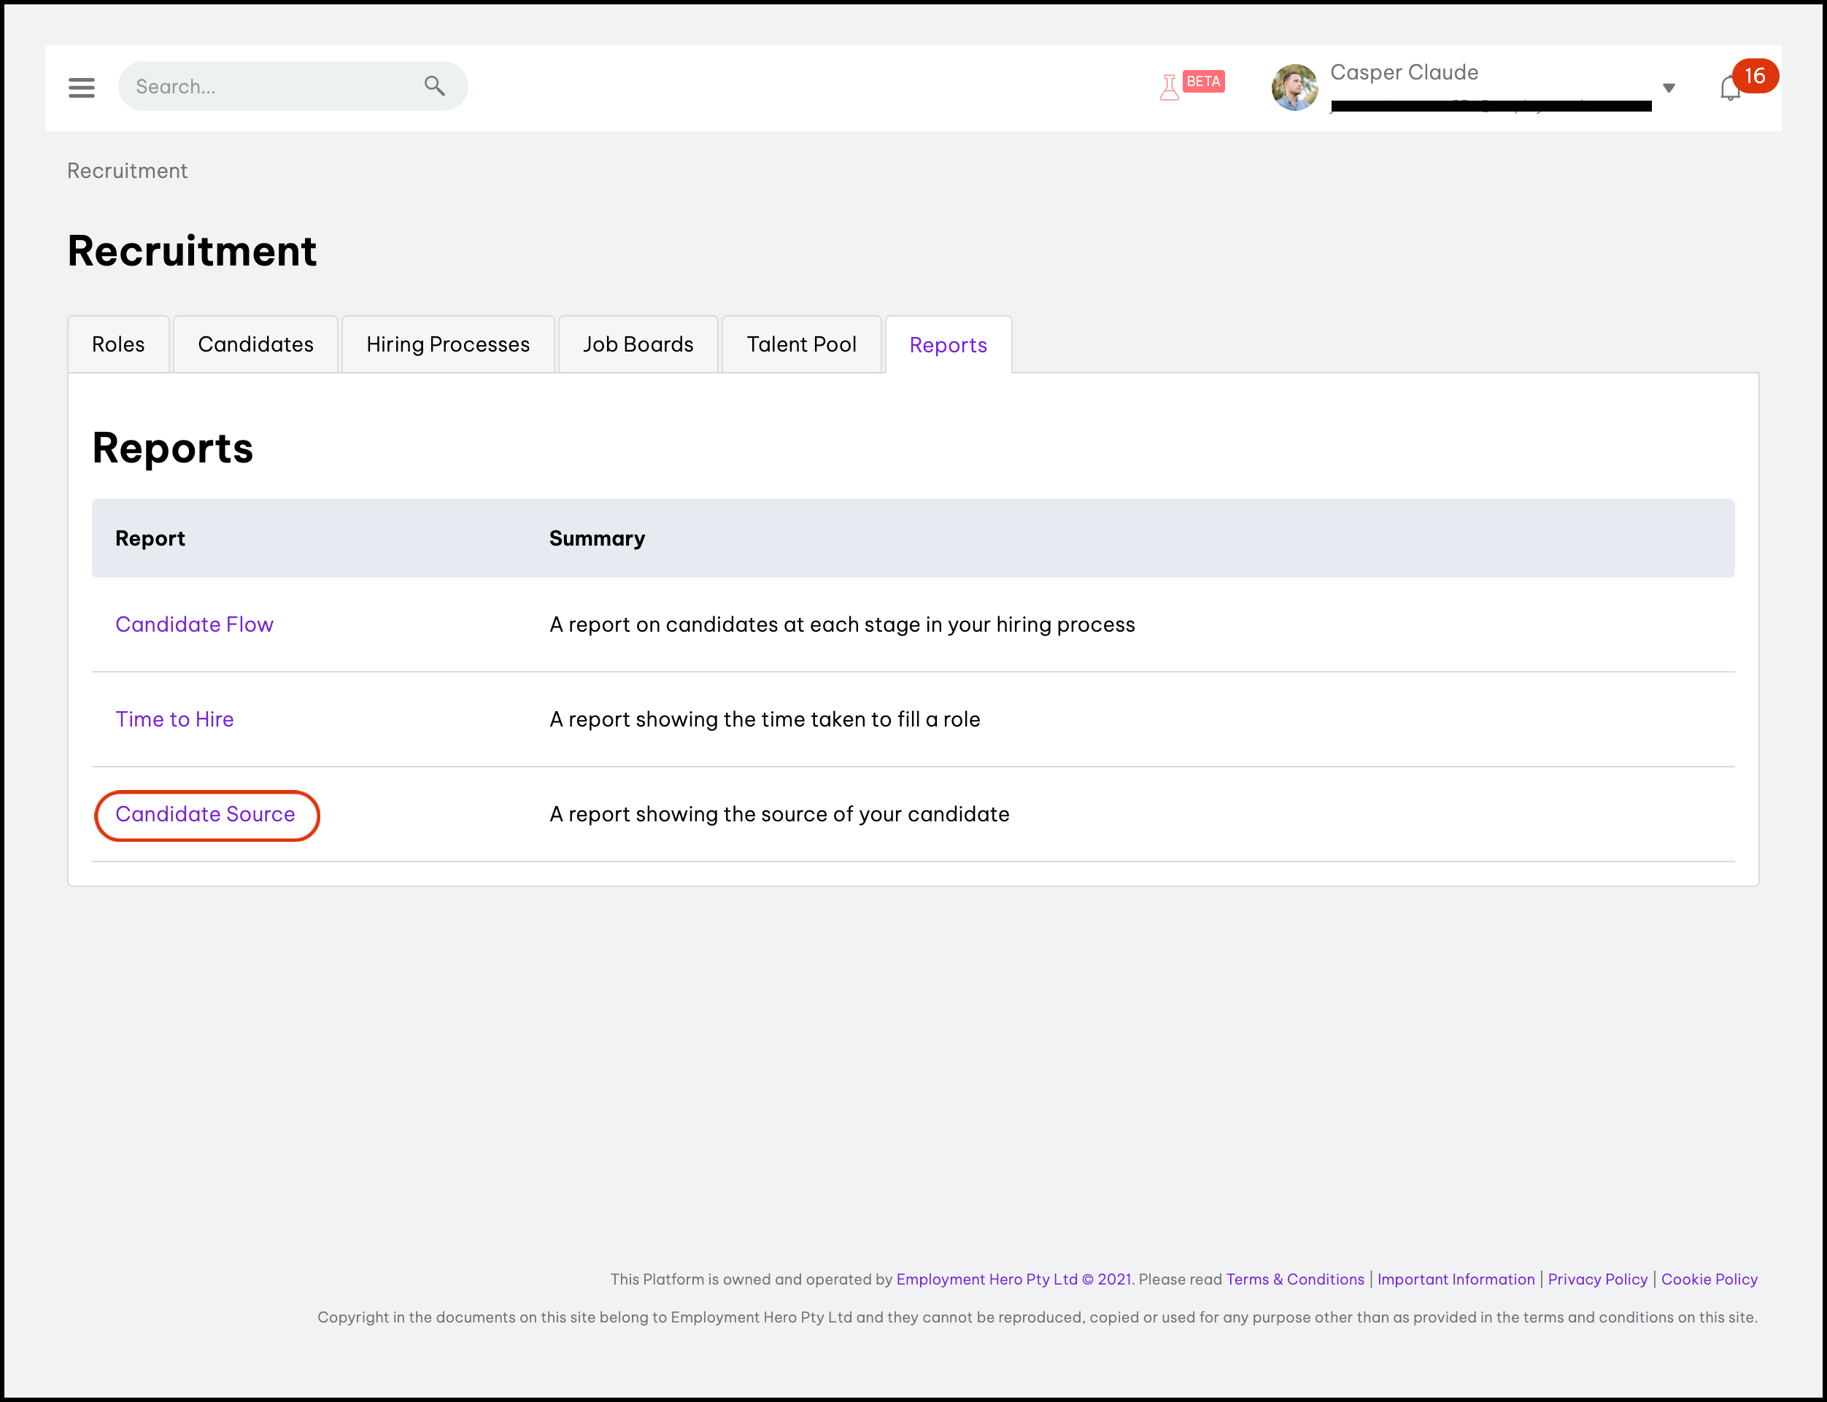Click the Recruitment breadcrumb

click(x=127, y=171)
